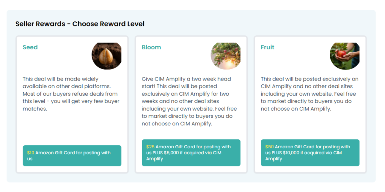The width and height of the screenshot is (385, 192).
Task: Click the blooming tree circular image
Action: click(x=226, y=56)
